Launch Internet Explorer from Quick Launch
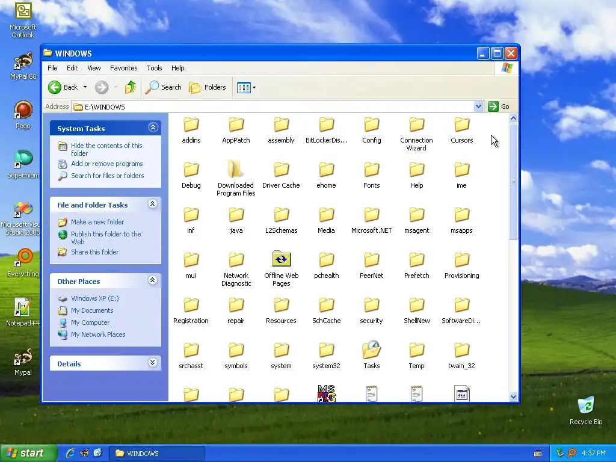This screenshot has width=616, height=462. point(70,453)
